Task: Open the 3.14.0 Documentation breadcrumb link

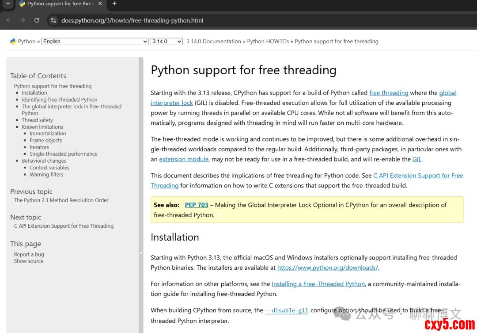Action: point(213,42)
